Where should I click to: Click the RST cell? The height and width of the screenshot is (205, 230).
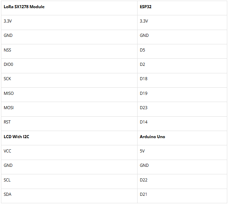[x=7, y=122]
